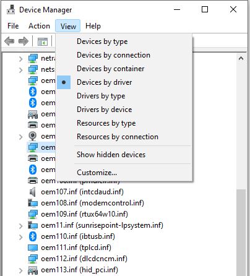The height and width of the screenshot is (276, 250).
Task: Click the Device Manager title bar icon
Action: 11,10
